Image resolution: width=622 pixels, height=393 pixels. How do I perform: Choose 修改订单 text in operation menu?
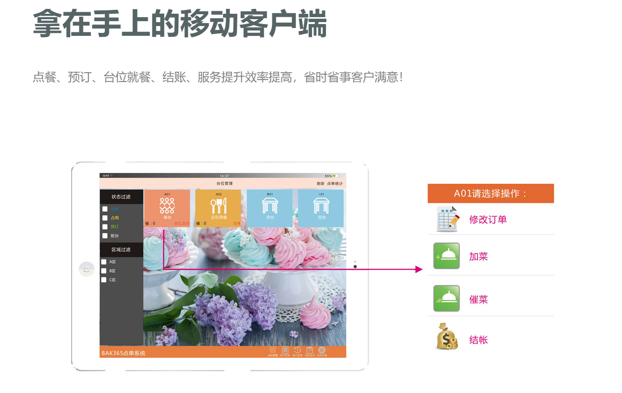[x=488, y=220]
